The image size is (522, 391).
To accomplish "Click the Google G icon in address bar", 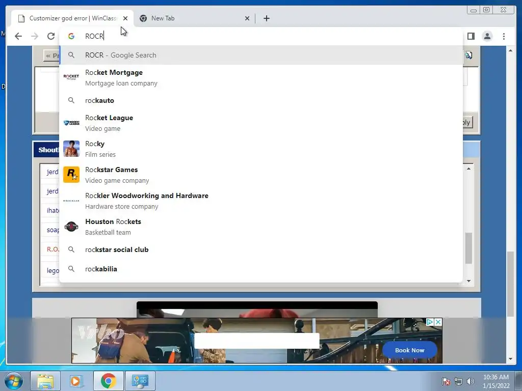I will 71,36.
